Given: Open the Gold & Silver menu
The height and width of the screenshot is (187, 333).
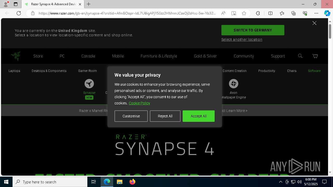Looking at the screenshot, I should [205, 56].
